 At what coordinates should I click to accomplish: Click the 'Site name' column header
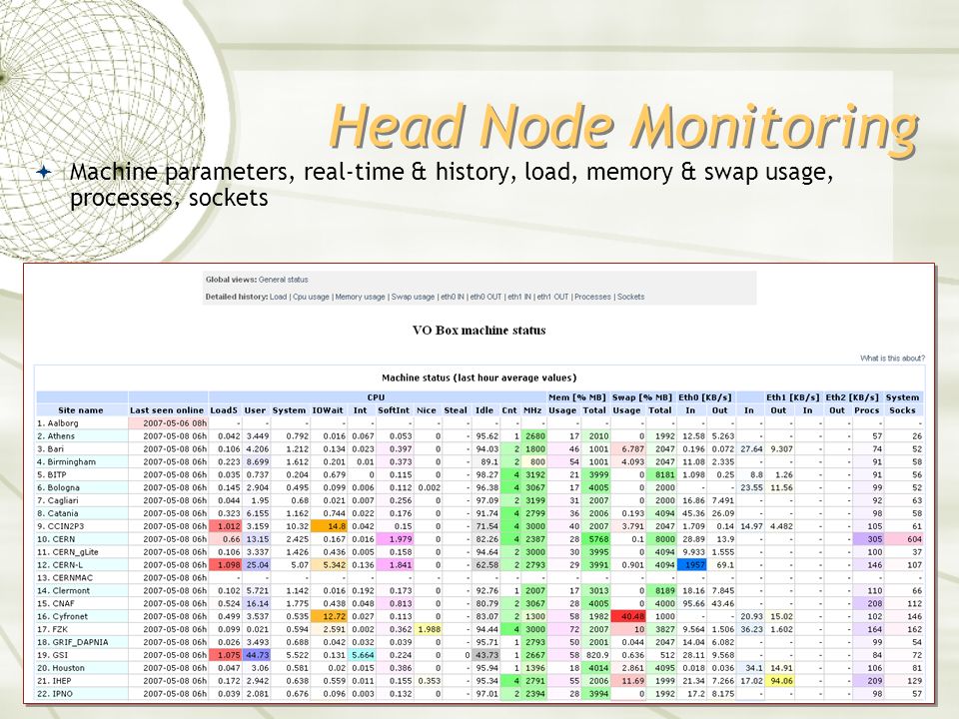(x=81, y=410)
